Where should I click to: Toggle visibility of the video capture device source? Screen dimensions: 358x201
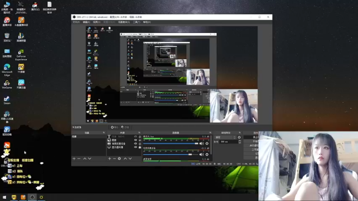click(x=136, y=143)
